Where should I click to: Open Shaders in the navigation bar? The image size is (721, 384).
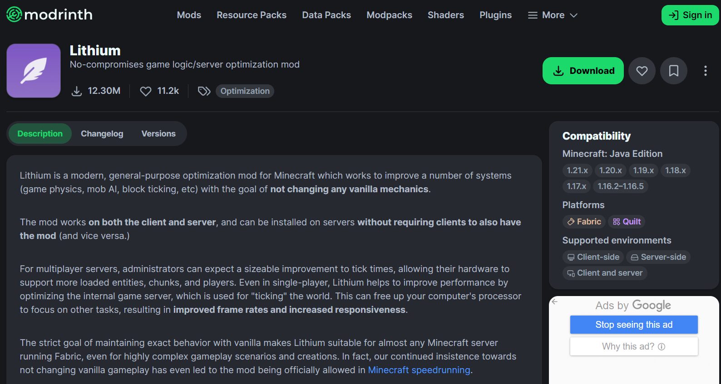point(445,15)
